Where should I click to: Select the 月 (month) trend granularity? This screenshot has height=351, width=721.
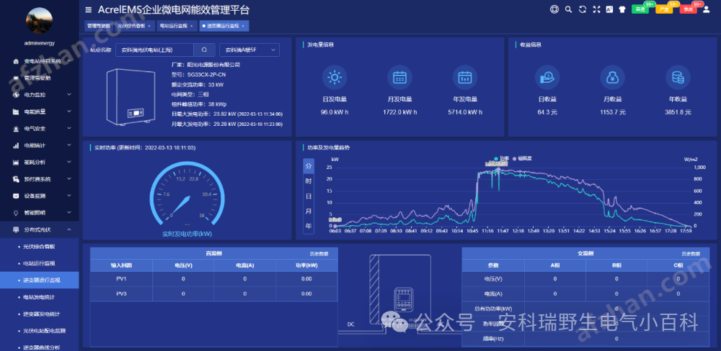[309, 211]
